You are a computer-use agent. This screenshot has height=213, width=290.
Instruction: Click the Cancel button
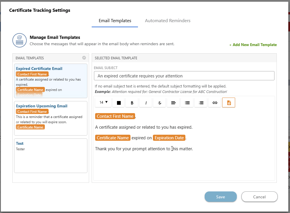(259, 197)
